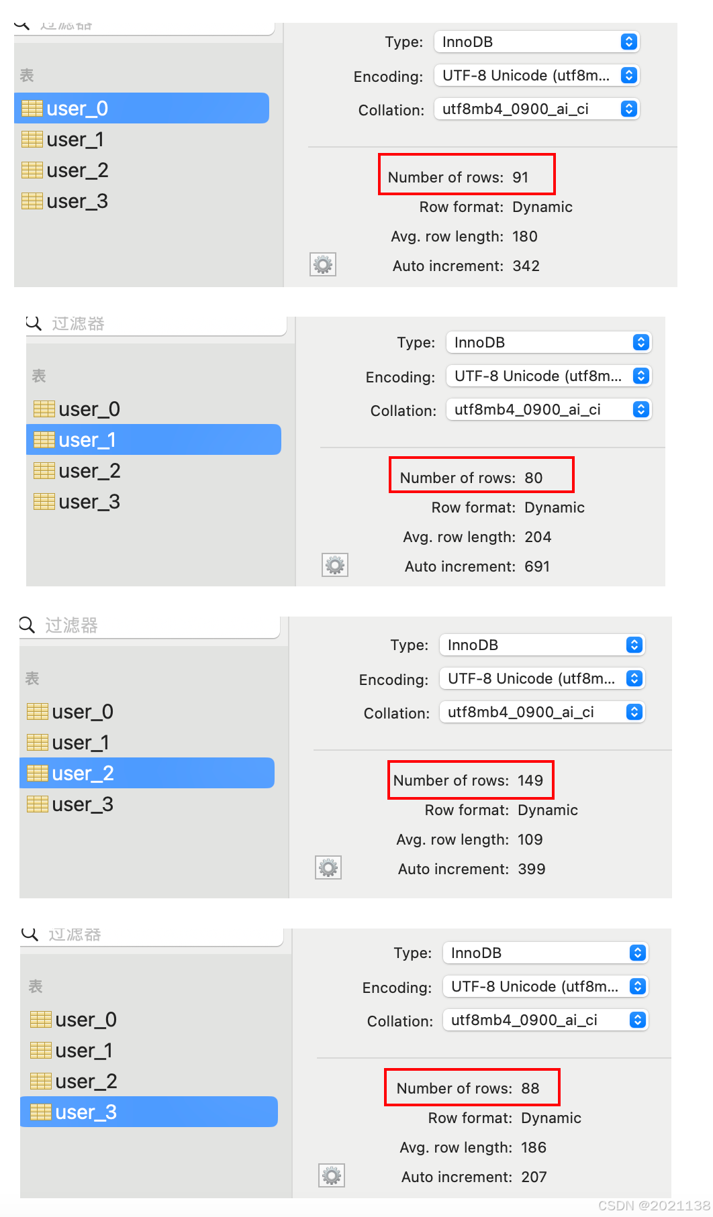The width and height of the screenshot is (713, 1217).
Task: Click the table icon beside user_3
Action: [x=32, y=201]
